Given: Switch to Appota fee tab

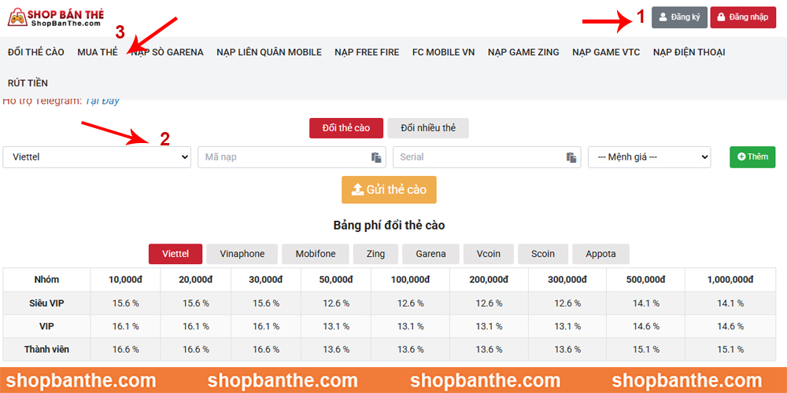Looking at the screenshot, I should tap(600, 254).
